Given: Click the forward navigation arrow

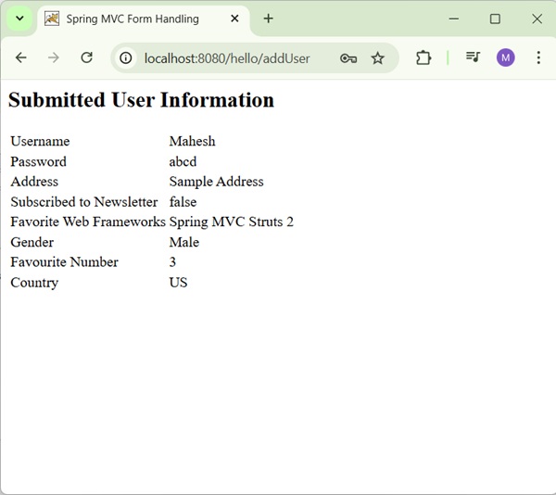Looking at the screenshot, I should (x=54, y=57).
